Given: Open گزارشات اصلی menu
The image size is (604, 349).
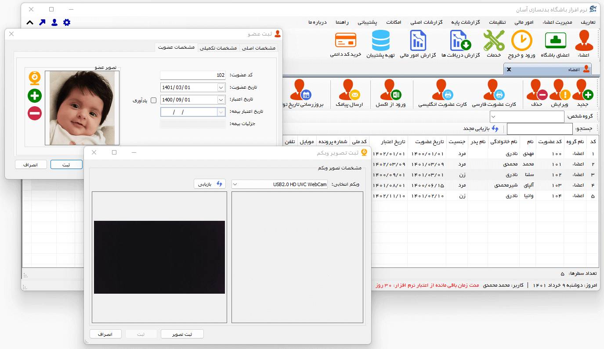Looking at the screenshot, I should (x=427, y=22).
